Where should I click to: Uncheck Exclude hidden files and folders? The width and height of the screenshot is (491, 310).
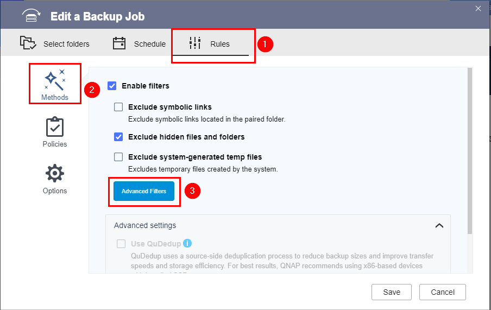click(x=118, y=137)
